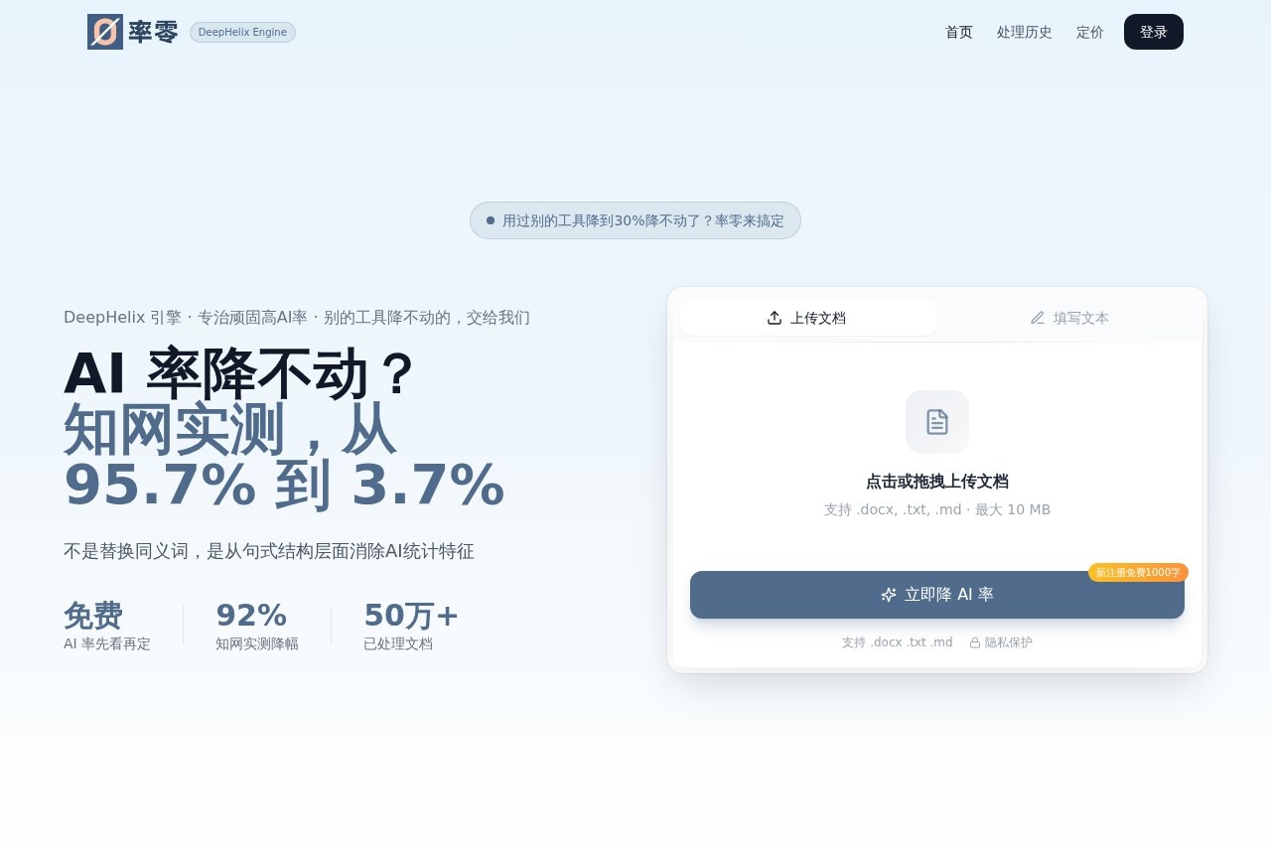Screen dimensions: 1271x847
Task: Click the 登录 button
Action: [1154, 32]
